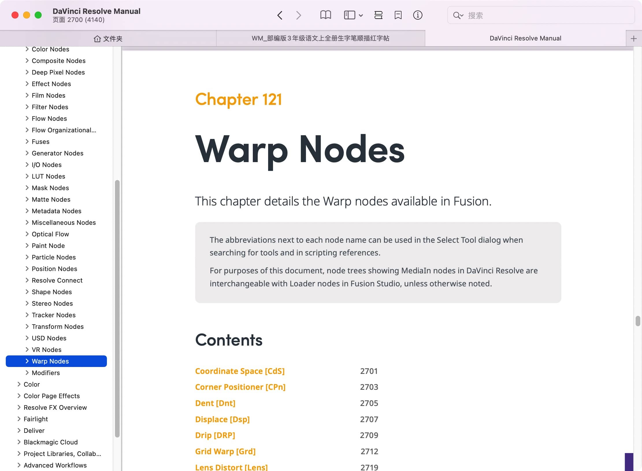Open Color Page Effects outline entry
Image resolution: width=642 pixels, height=471 pixels.
[x=51, y=396]
